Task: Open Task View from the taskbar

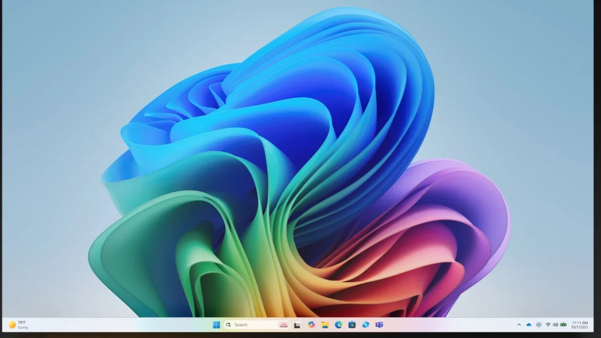Action: [297, 324]
